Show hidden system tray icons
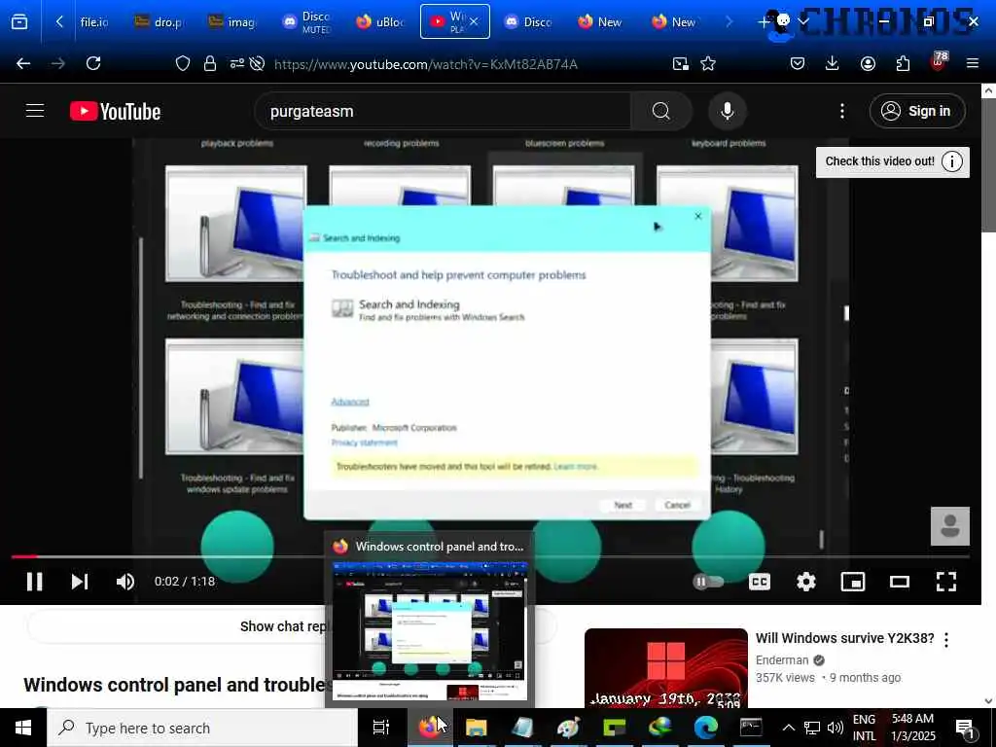 coord(788,728)
